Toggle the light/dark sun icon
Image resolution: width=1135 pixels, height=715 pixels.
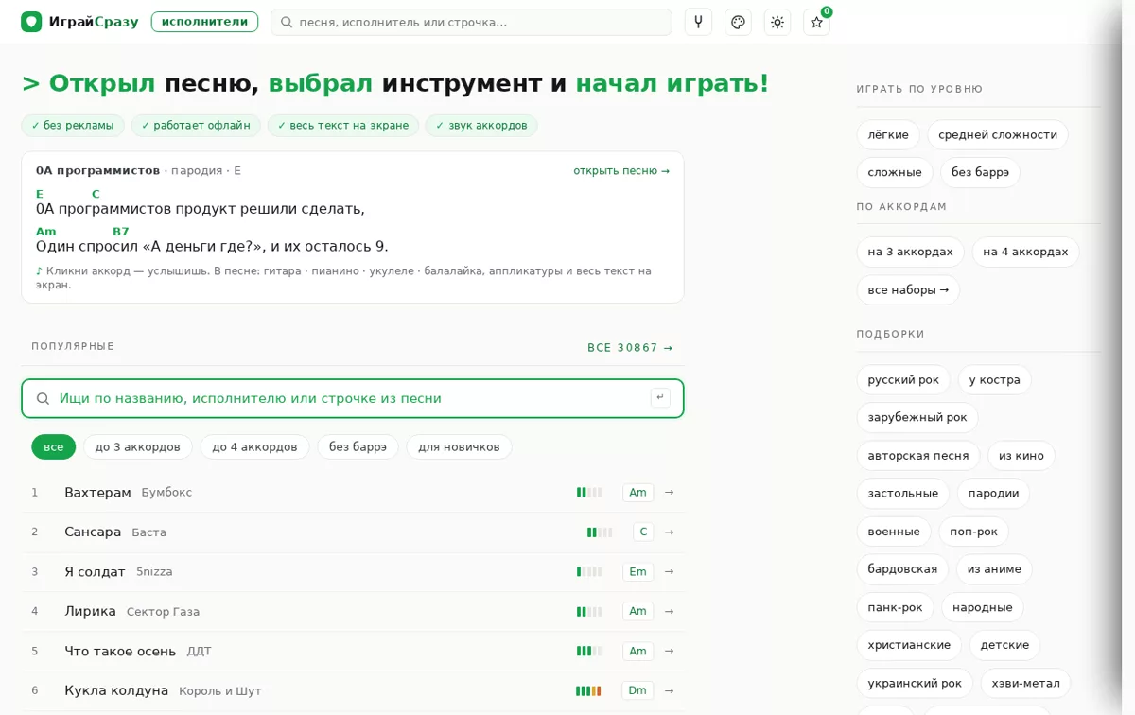tap(777, 22)
